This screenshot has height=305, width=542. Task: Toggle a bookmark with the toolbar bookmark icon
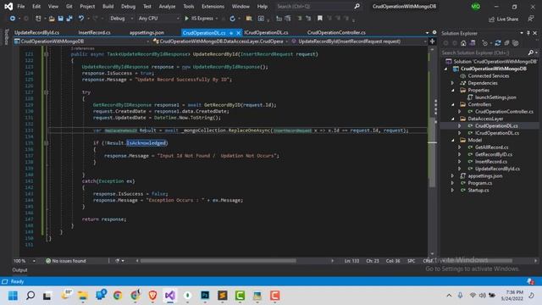(x=320, y=18)
